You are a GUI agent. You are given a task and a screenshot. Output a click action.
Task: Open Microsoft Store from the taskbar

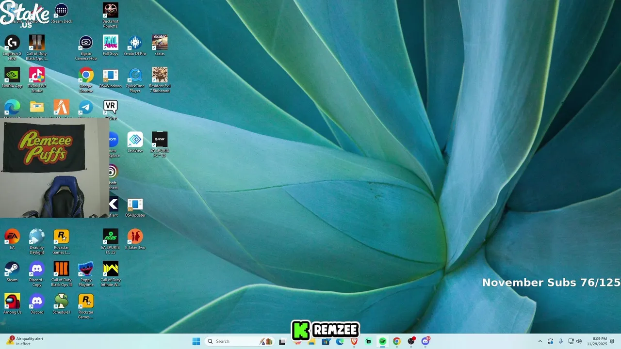326,342
